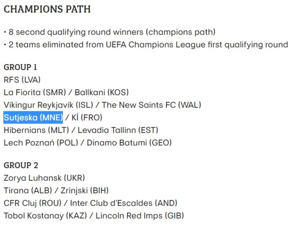This screenshot has width=293, height=226.
Task: Click Levadia Tallinn (EST) text
Action: pyautogui.click(x=118, y=130)
